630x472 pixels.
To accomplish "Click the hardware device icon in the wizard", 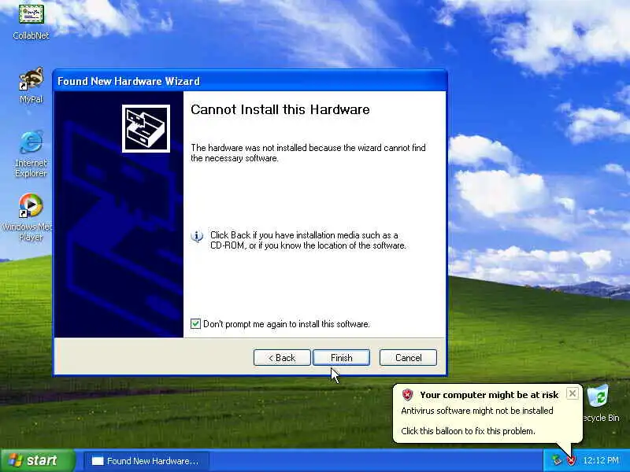I will [x=146, y=128].
